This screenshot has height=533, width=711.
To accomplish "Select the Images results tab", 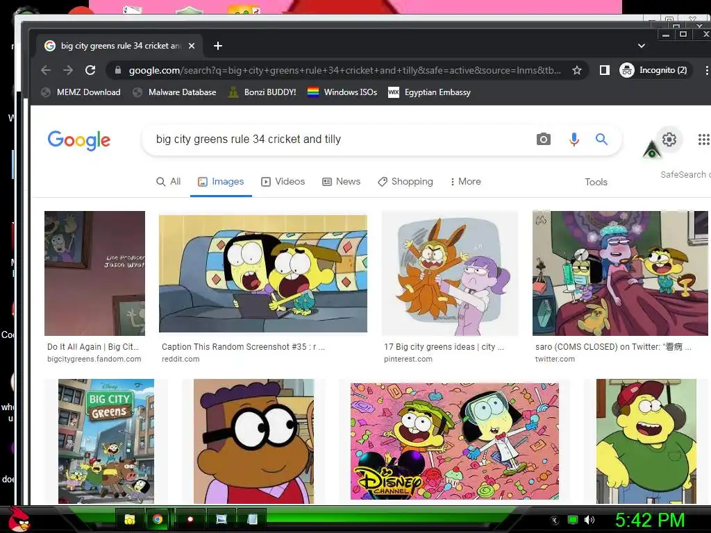I will point(221,182).
